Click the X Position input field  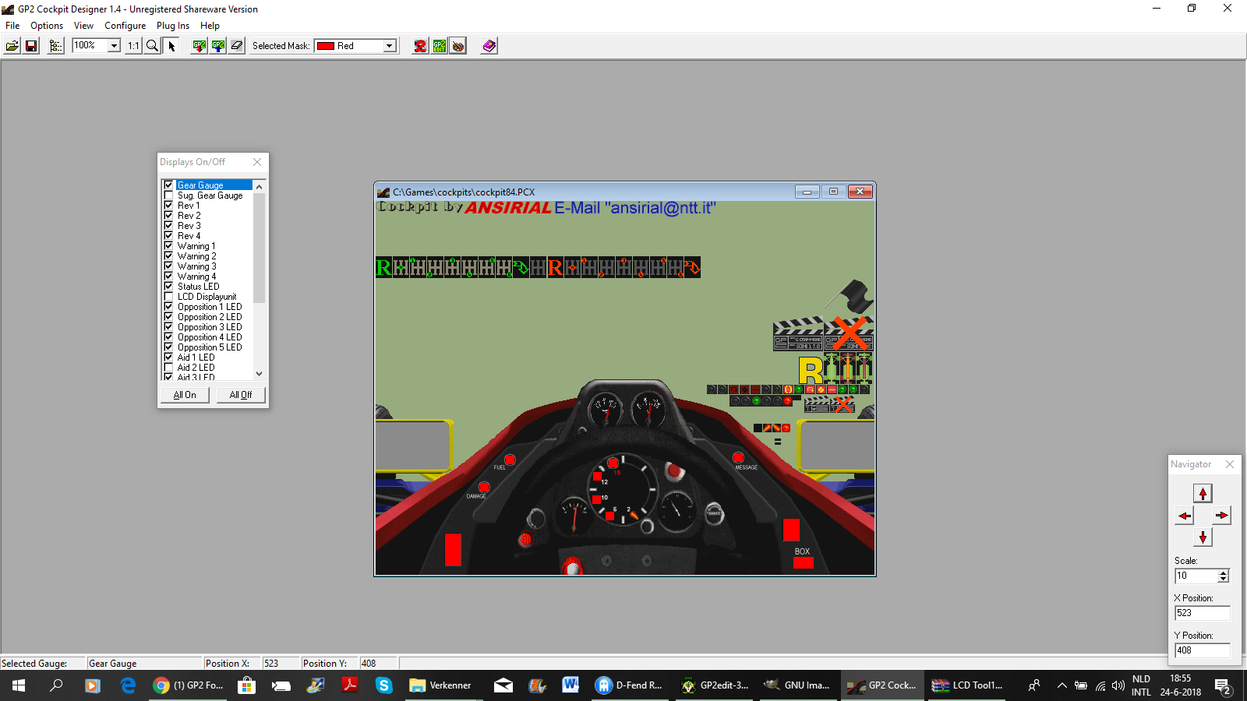(x=1201, y=613)
